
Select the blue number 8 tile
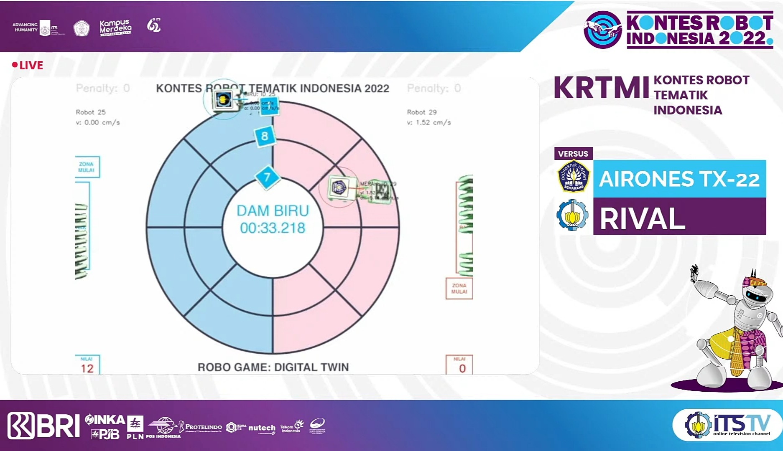[x=265, y=136]
